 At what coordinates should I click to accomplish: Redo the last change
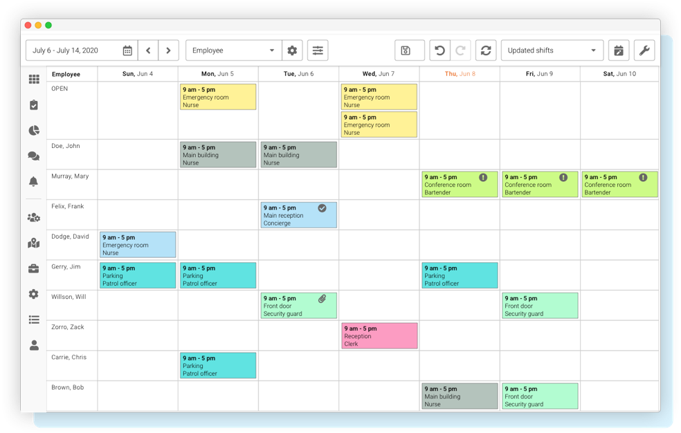tap(460, 50)
